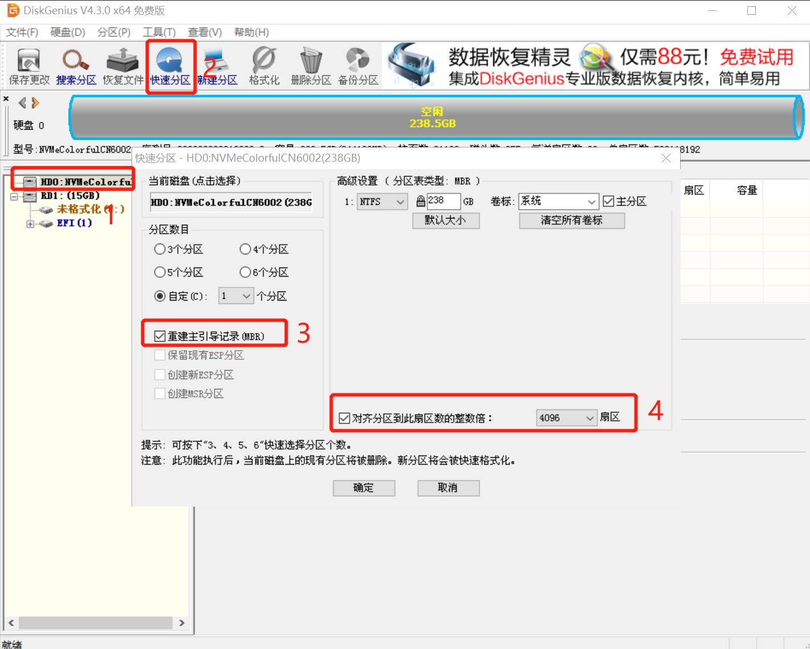Screen dimensions: 810x649
Task: Open the 工具(T) menu
Action: point(159,32)
